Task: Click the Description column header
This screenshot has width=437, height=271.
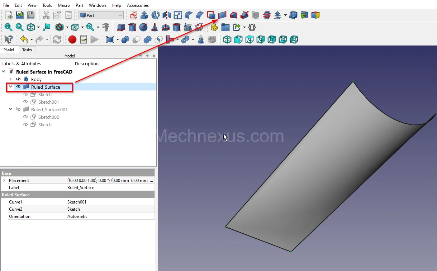Action: 87,64
